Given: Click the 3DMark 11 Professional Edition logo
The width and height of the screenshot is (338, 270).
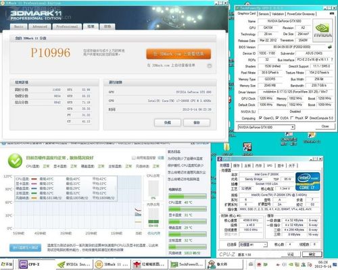Looking at the screenshot, I should pos(36,15).
